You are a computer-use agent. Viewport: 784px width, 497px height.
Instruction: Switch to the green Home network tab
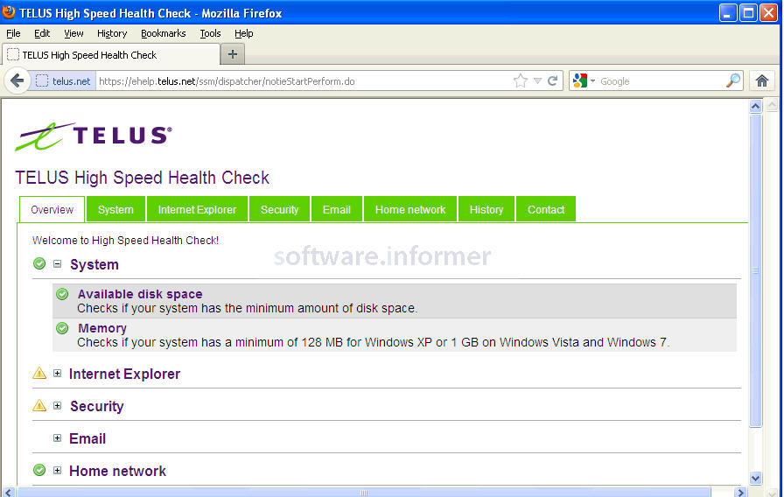pos(410,209)
